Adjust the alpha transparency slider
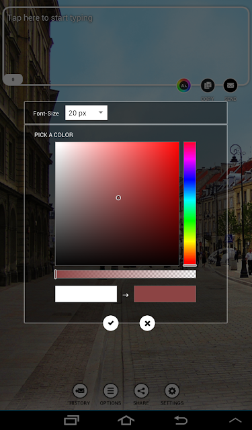The width and height of the screenshot is (252, 430). click(x=126, y=274)
